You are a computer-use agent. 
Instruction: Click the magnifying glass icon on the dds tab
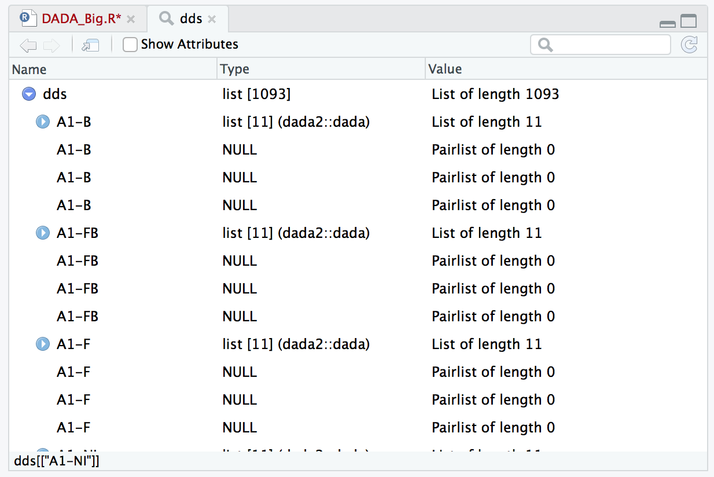click(x=167, y=18)
